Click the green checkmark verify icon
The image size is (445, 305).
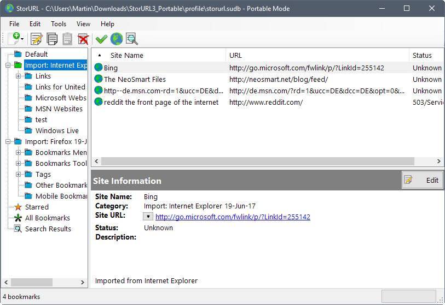click(x=101, y=39)
